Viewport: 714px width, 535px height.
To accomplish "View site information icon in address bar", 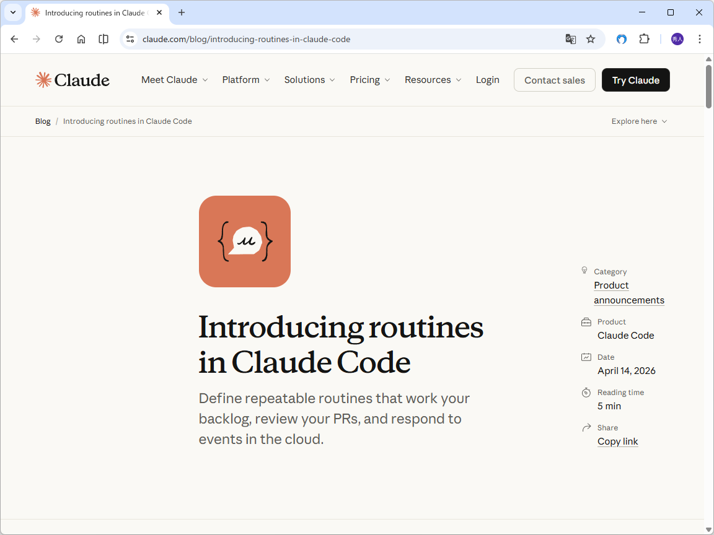I will [x=130, y=39].
